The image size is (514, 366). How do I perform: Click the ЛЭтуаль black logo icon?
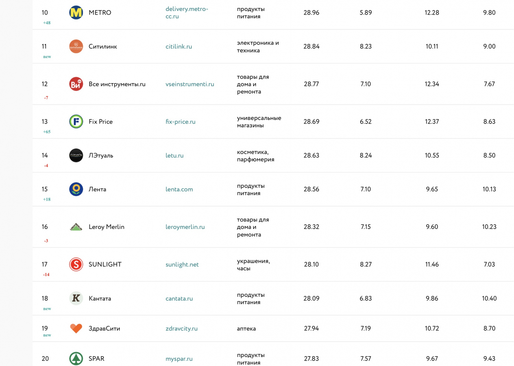pos(76,155)
